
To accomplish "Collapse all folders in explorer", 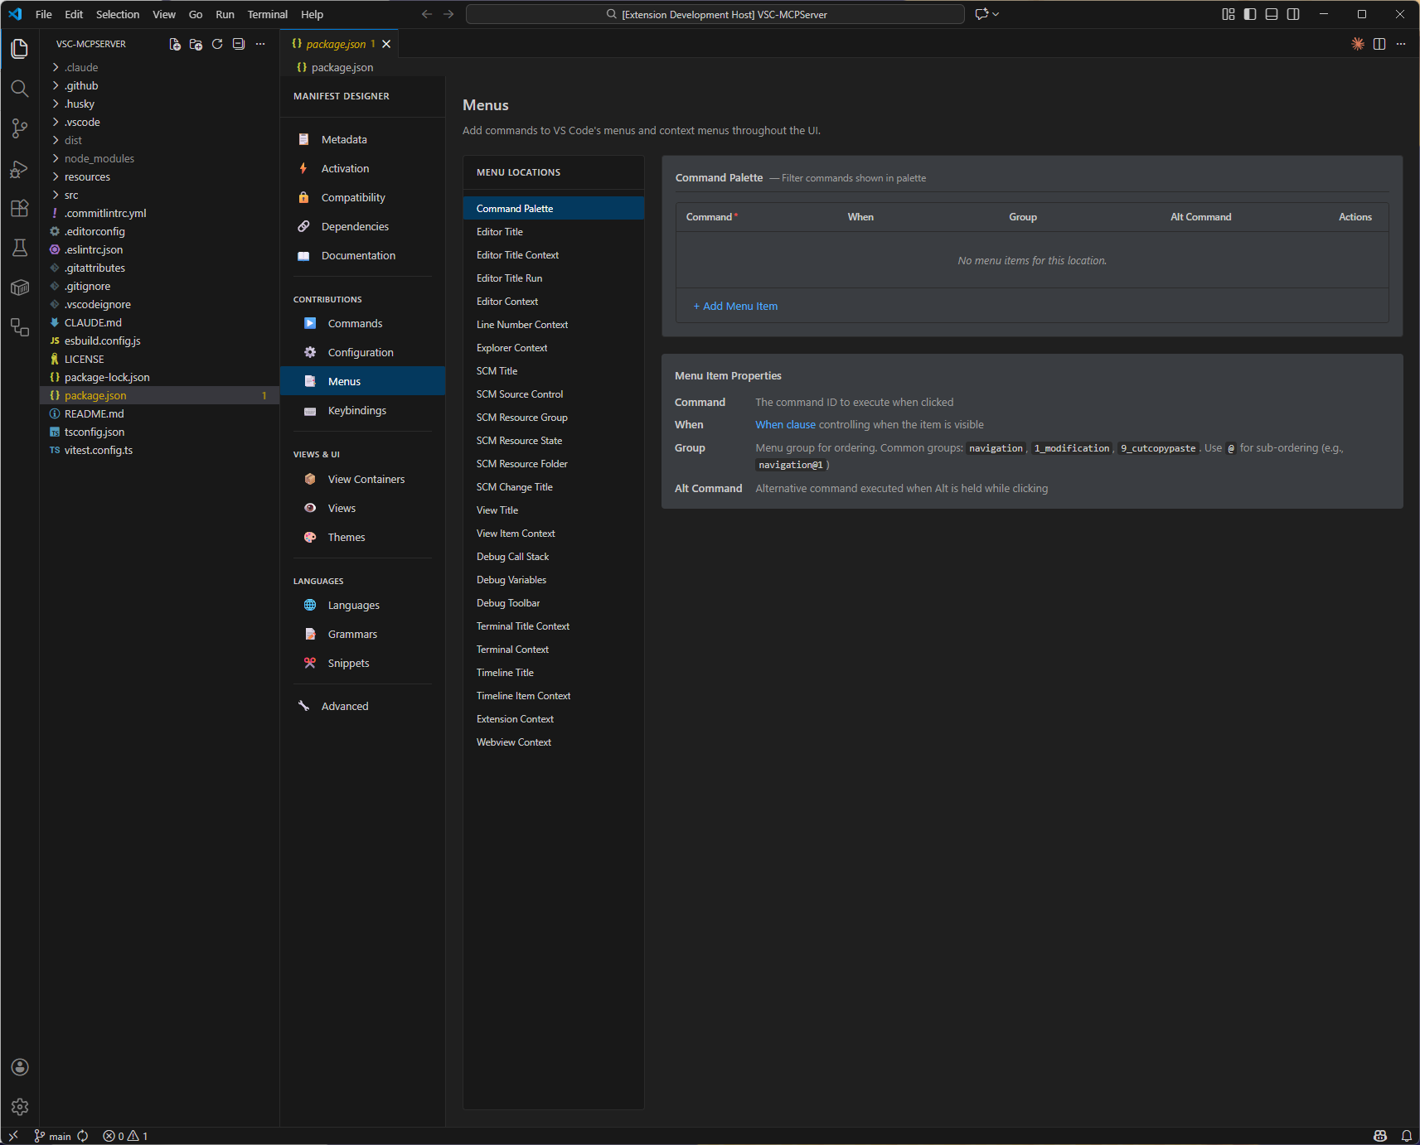I will [x=239, y=44].
